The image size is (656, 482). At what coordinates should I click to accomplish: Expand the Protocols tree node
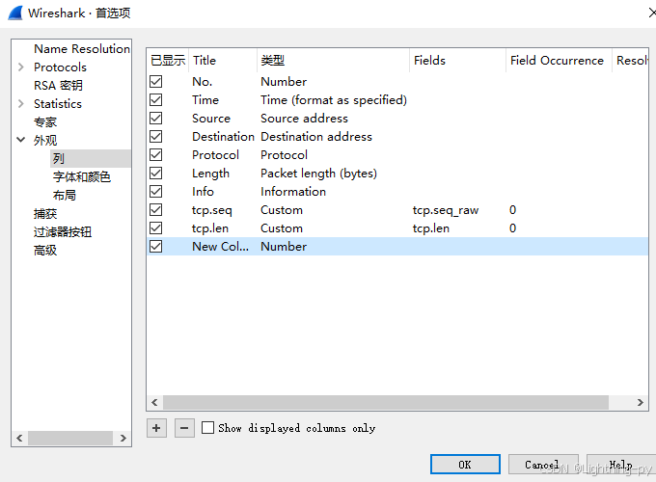pyautogui.click(x=21, y=67)
